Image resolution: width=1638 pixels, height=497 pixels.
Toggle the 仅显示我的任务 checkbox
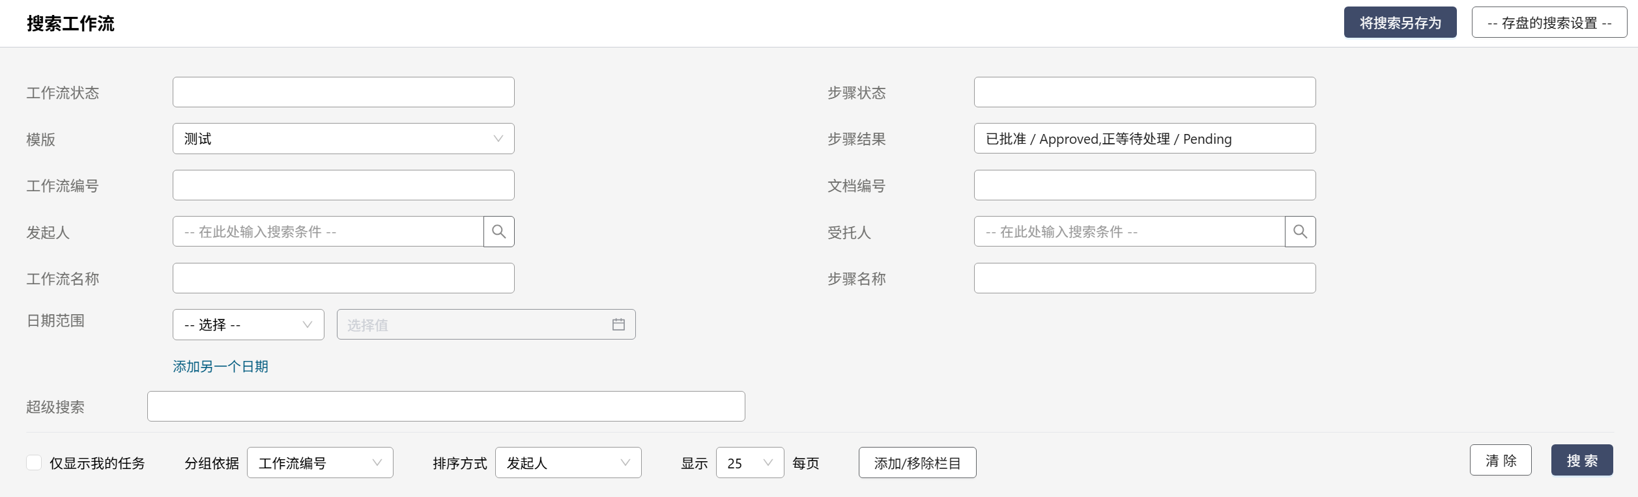click(34, 463)
